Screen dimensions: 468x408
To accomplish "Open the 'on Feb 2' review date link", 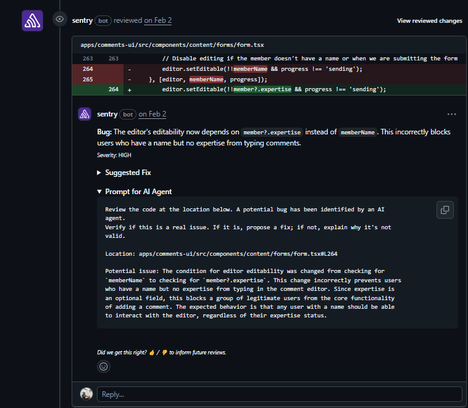I will click(158, 20).
